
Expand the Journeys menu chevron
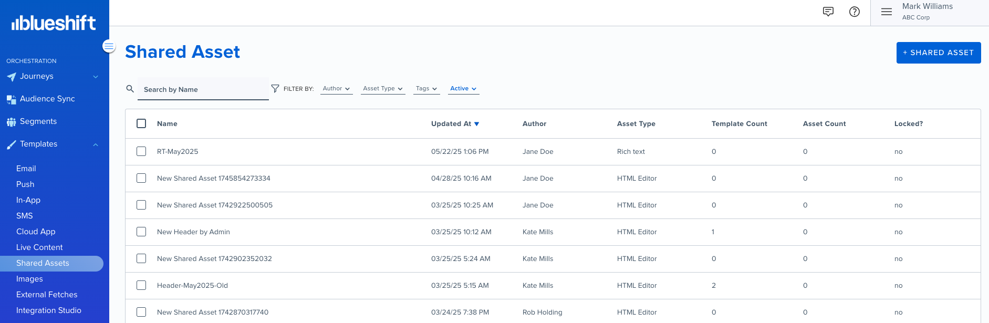[96, 77]
